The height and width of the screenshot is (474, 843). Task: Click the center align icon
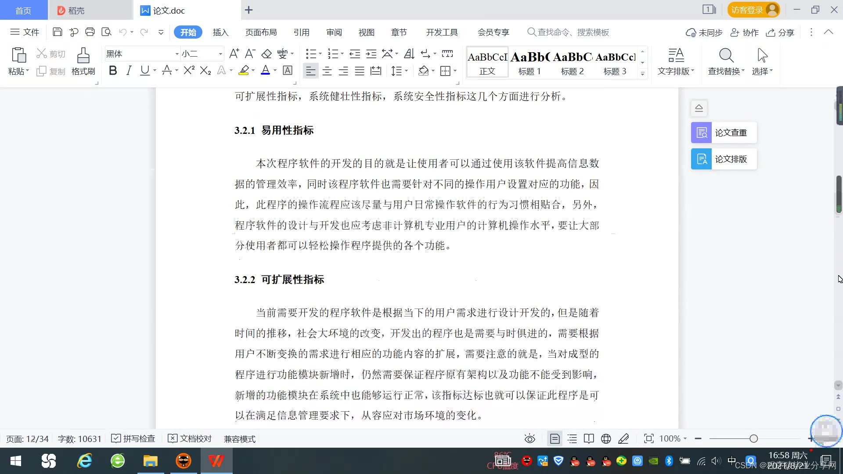point(327,71)
